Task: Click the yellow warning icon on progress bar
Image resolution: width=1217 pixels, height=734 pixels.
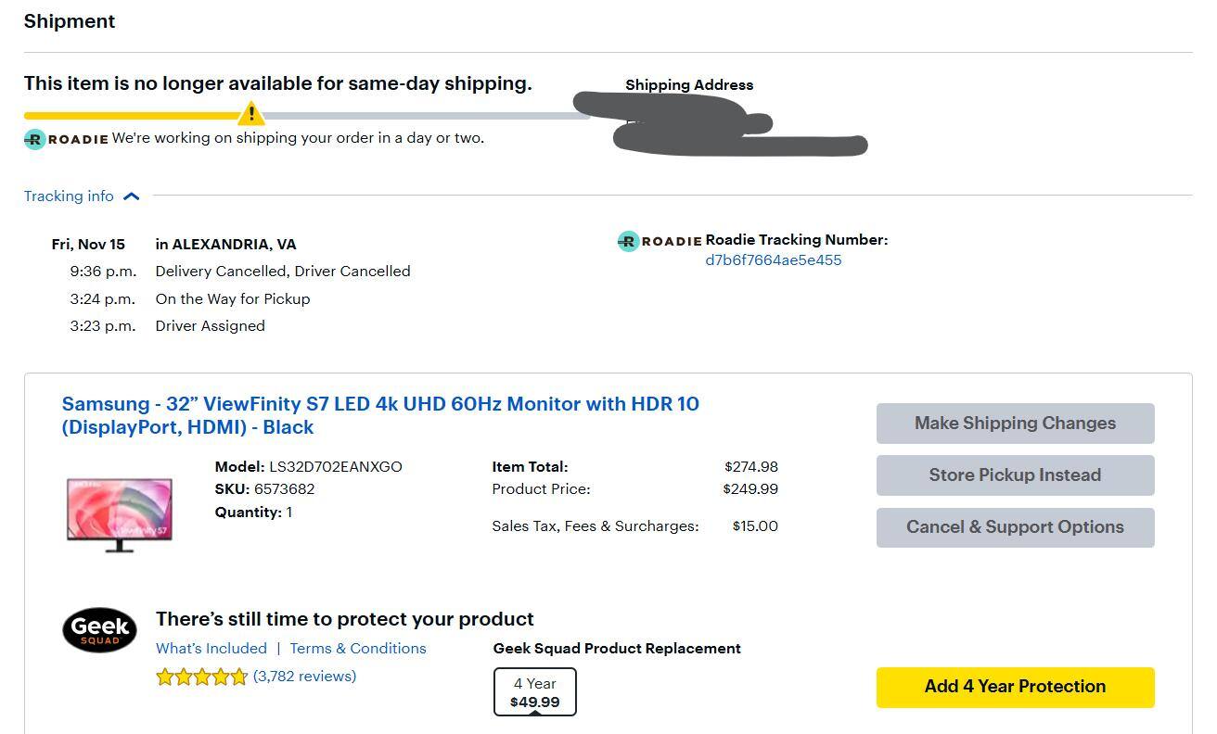Action: 250,114
